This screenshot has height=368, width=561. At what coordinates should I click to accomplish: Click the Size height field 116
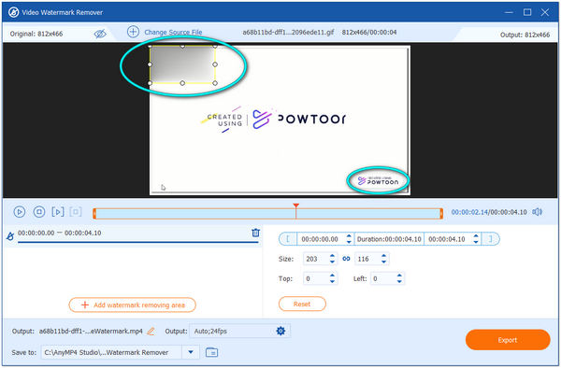tap(367, 259)
